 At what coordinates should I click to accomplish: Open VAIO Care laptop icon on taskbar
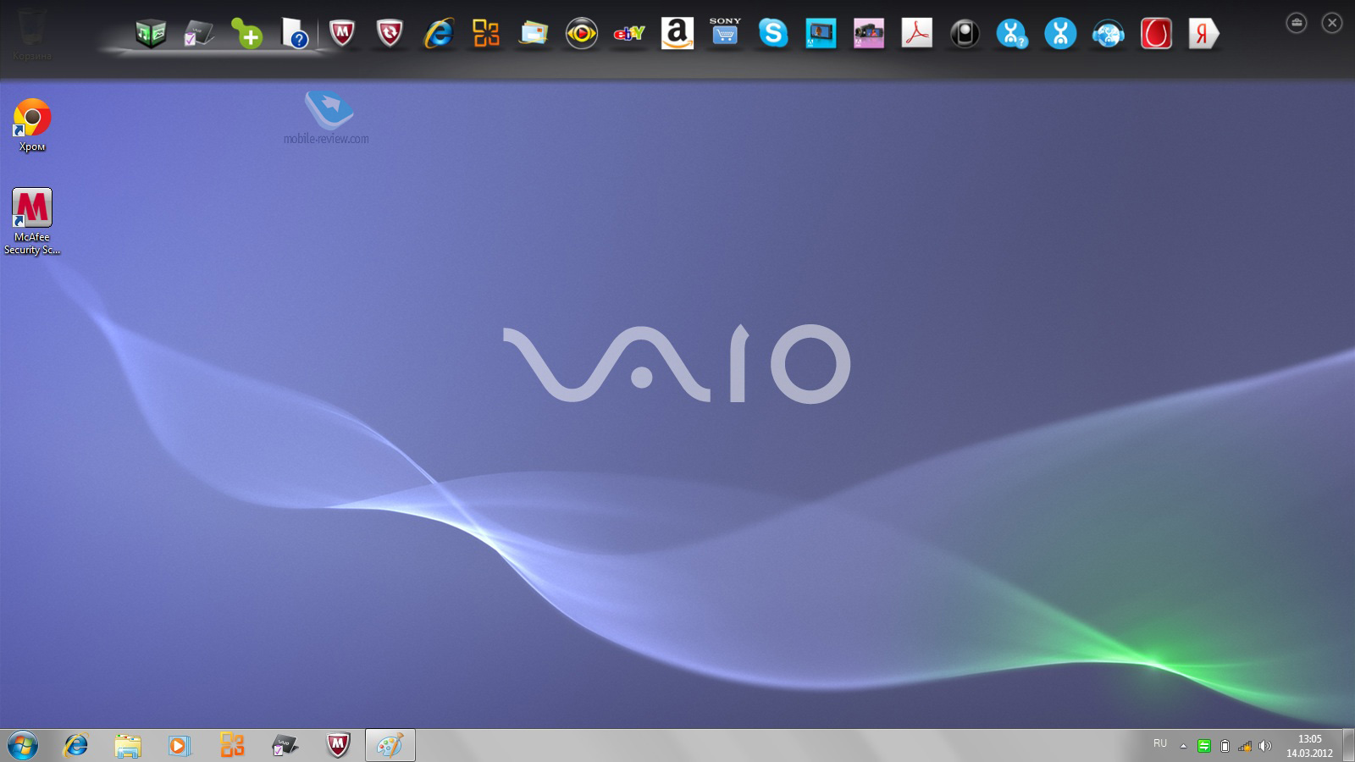(x=285, y=745)
